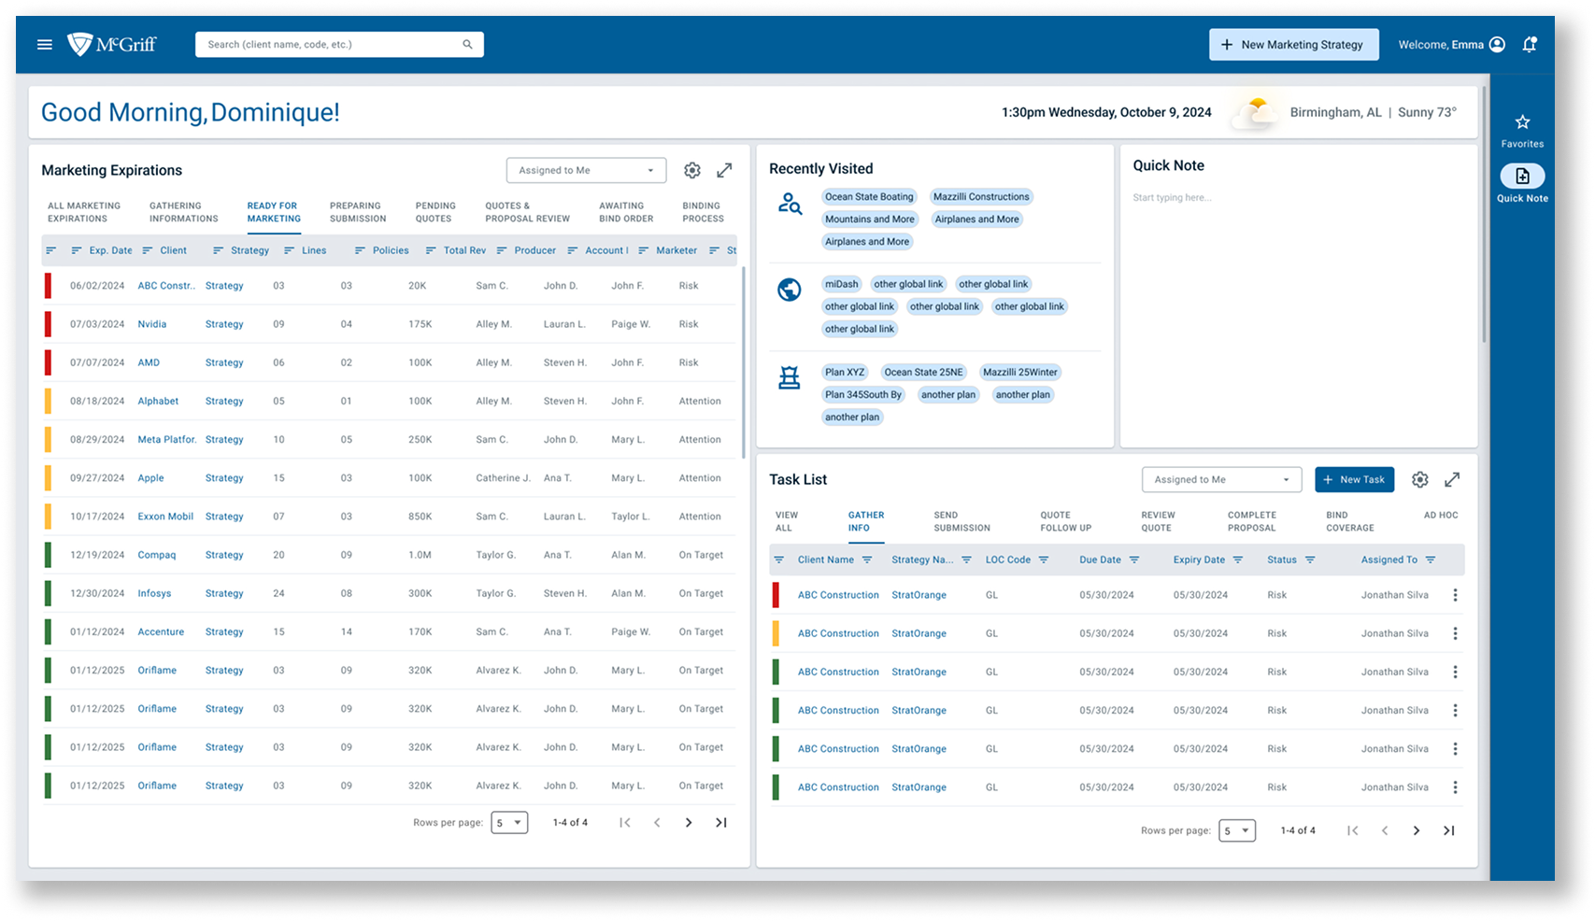This screenshot has width=1595, height=921.
Task: Open rows per page dropdown in Task List
Action: point(1237,830)
